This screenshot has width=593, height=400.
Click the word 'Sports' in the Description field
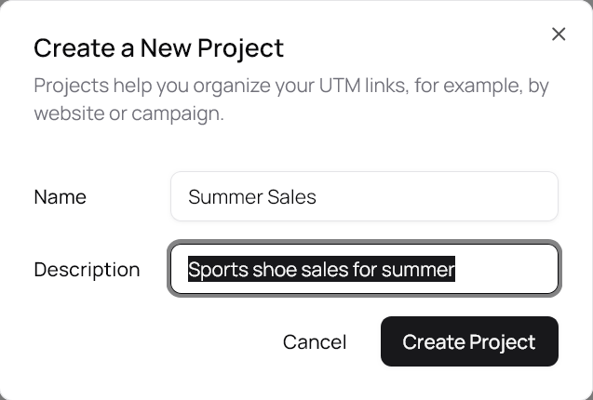point(212,270)
